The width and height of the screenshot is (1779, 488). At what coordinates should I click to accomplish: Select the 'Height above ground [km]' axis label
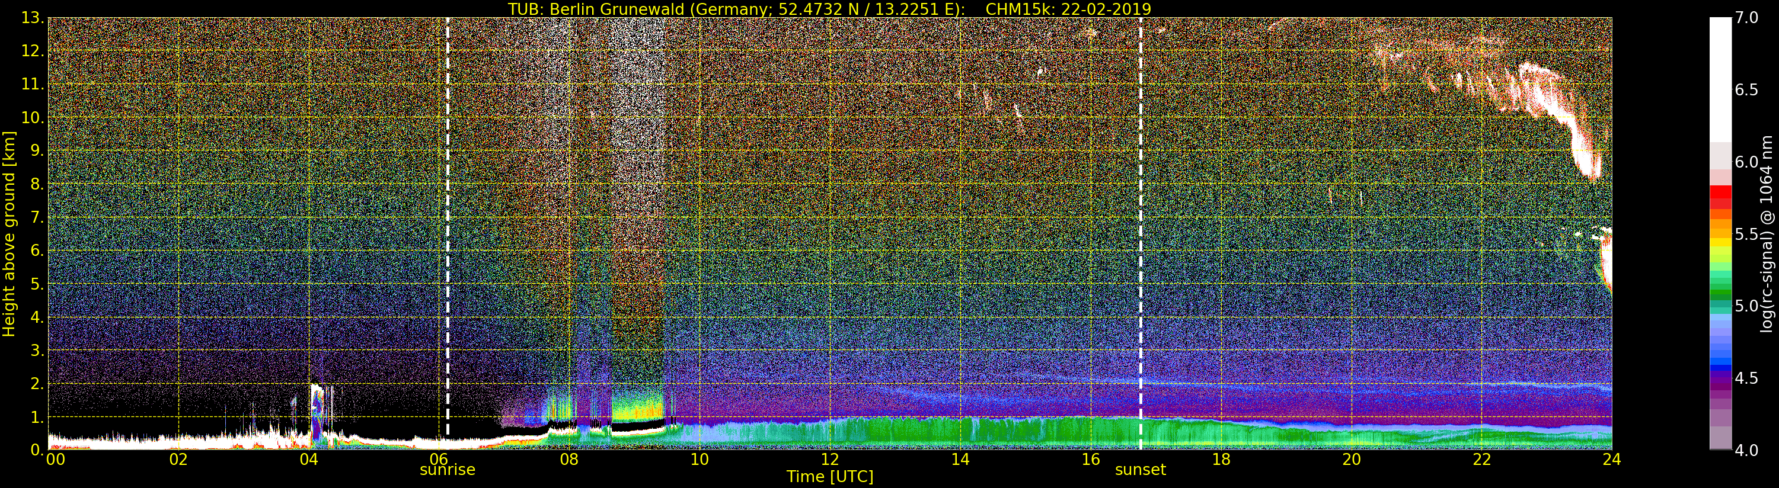point(9,234)
